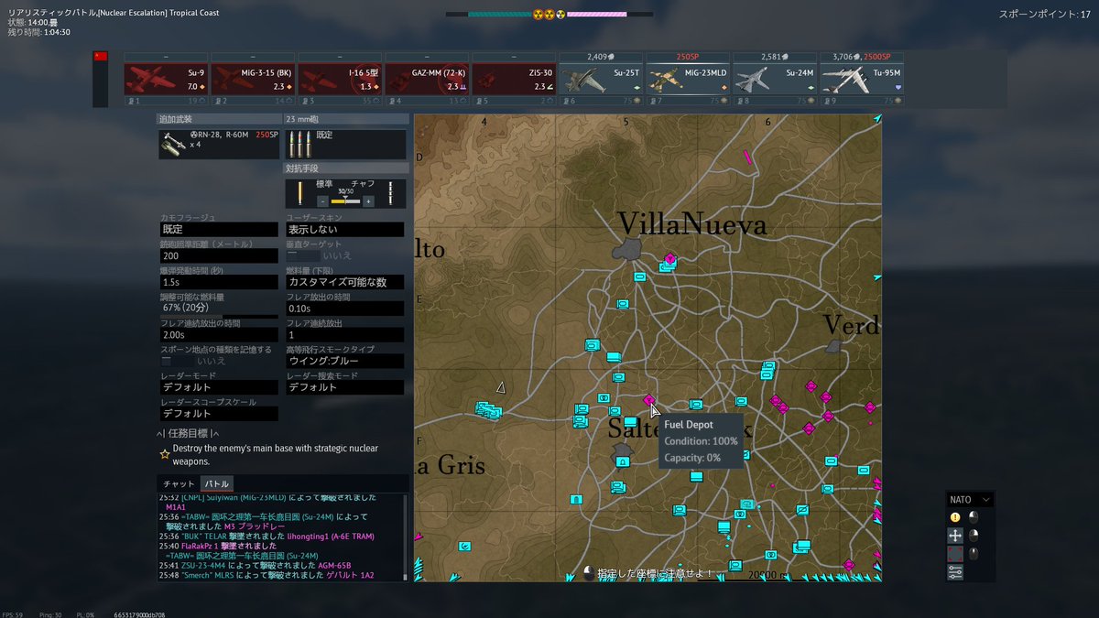Select the Su-9 vehicle slot

(x=166, y=79)
